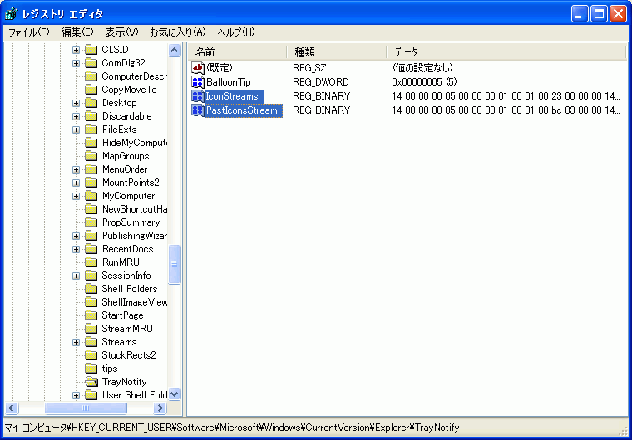Expand the SessionInfo key

76,276
